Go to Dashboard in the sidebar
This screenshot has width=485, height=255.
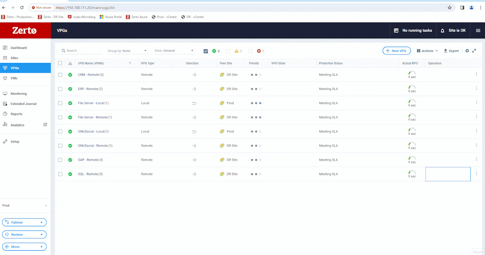click(18, 48)
